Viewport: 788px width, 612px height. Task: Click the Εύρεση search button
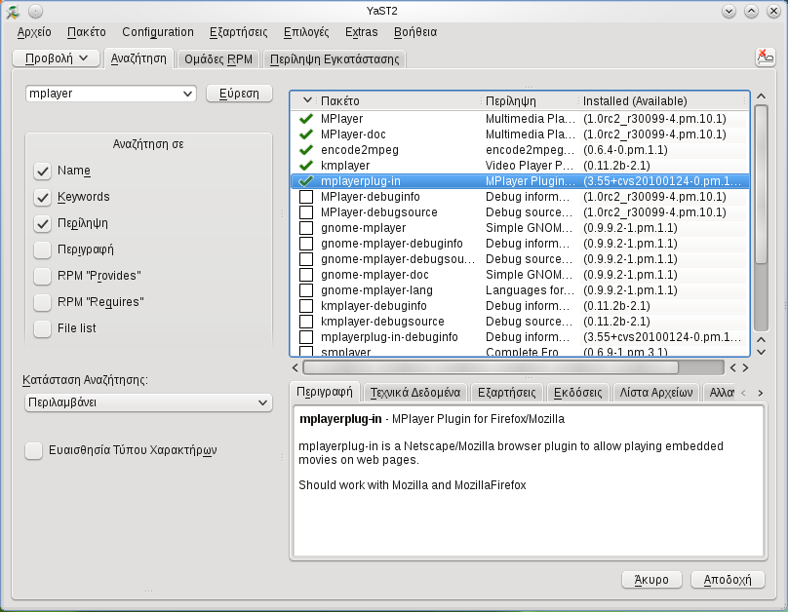[239, 94]
